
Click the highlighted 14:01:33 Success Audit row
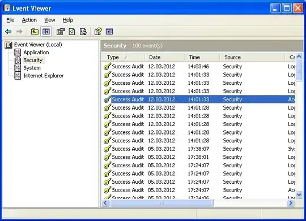199,99
